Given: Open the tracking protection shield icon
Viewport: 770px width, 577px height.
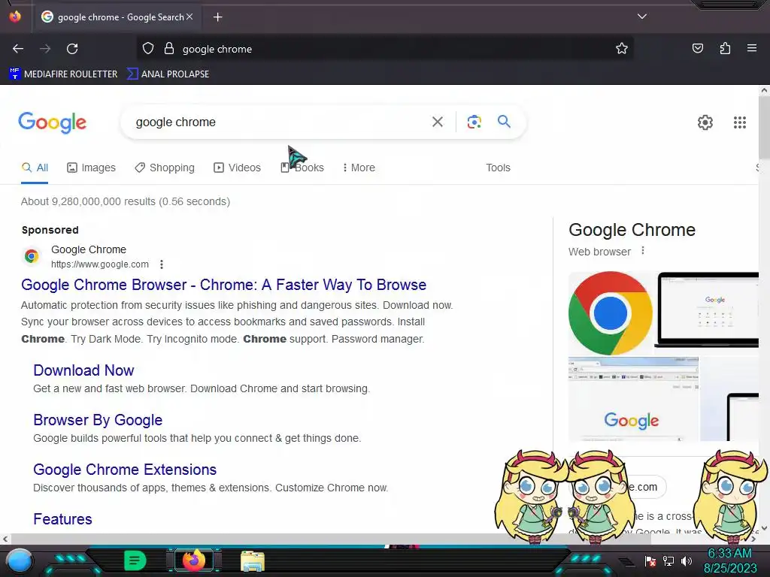Looking at the screenshot, I should coord(148,49).
